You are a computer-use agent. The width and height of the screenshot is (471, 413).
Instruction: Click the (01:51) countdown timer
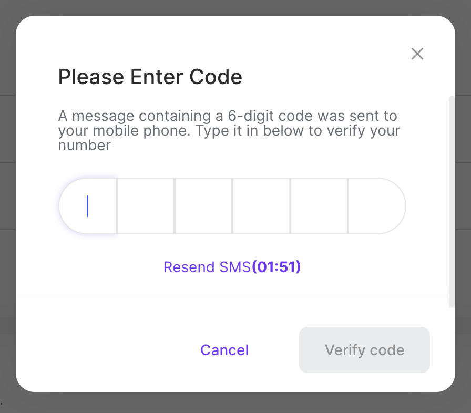tap(277, 267)
